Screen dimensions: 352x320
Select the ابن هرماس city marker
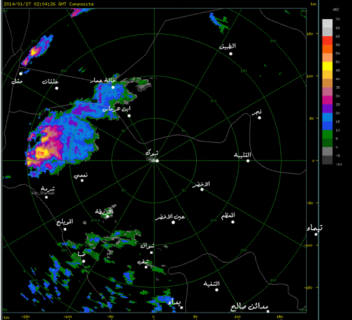coord(129,116)
